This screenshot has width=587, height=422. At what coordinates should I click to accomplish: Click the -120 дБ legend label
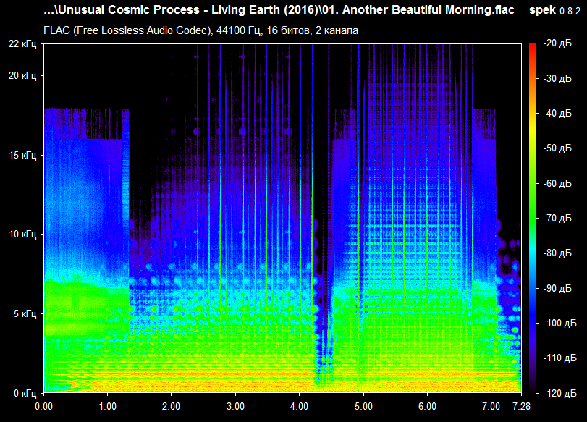(559, 393)
